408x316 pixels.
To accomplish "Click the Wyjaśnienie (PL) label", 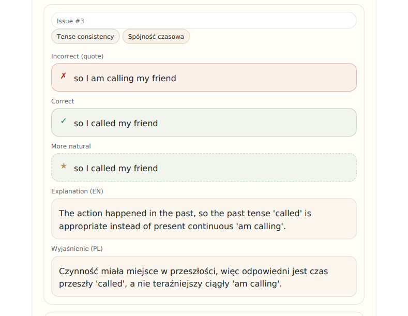I will click(77, 249).
